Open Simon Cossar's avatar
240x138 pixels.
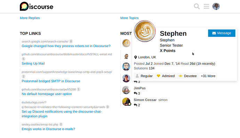coord(126,102)
